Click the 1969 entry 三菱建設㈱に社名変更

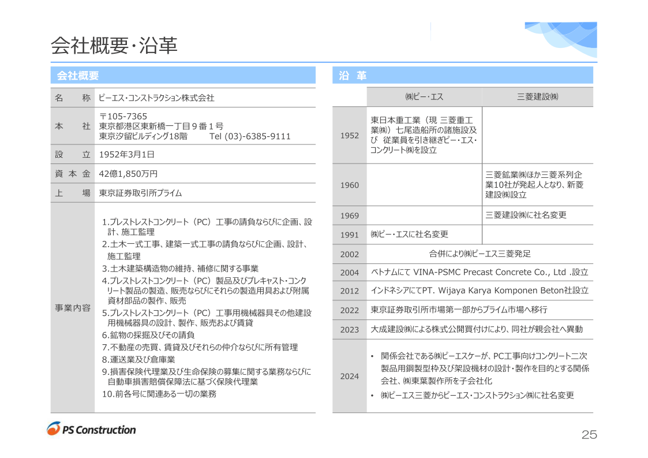[526, 215]
